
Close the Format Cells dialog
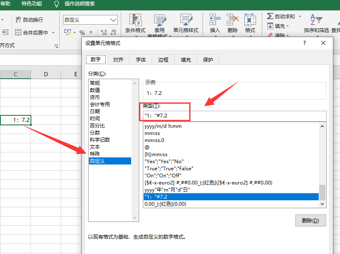pyautogui.click(x=323, y=43)
